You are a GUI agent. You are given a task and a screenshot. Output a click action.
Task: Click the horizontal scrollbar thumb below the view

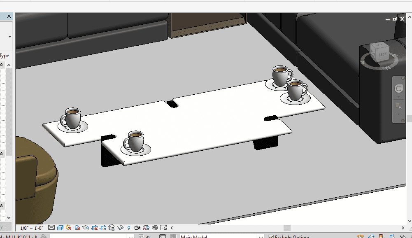[x=287, y=228]
